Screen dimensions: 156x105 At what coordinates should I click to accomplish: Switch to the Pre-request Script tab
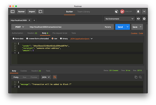(x=60, y=33)
